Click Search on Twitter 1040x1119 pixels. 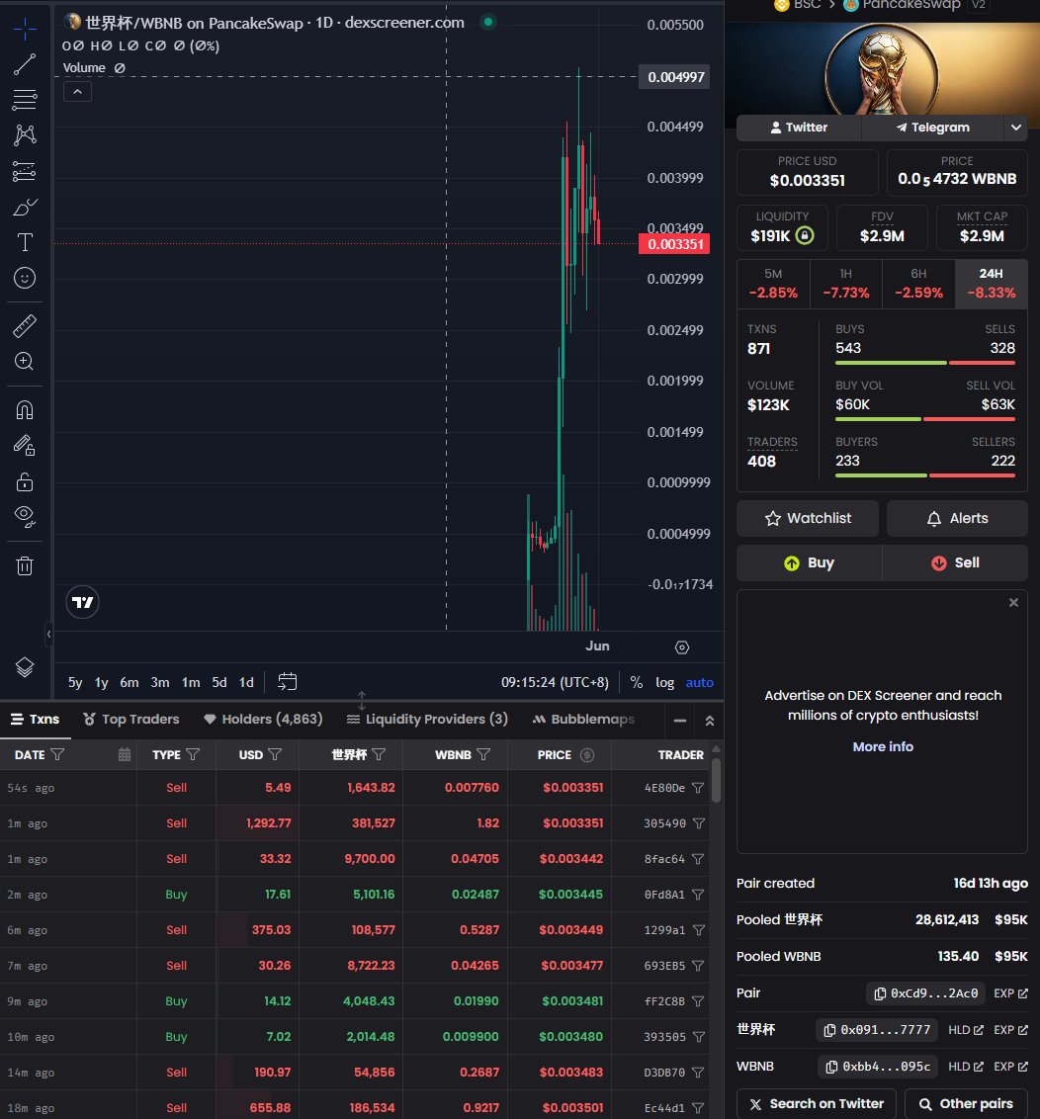pyautogui.click(x=818, y=1104)
